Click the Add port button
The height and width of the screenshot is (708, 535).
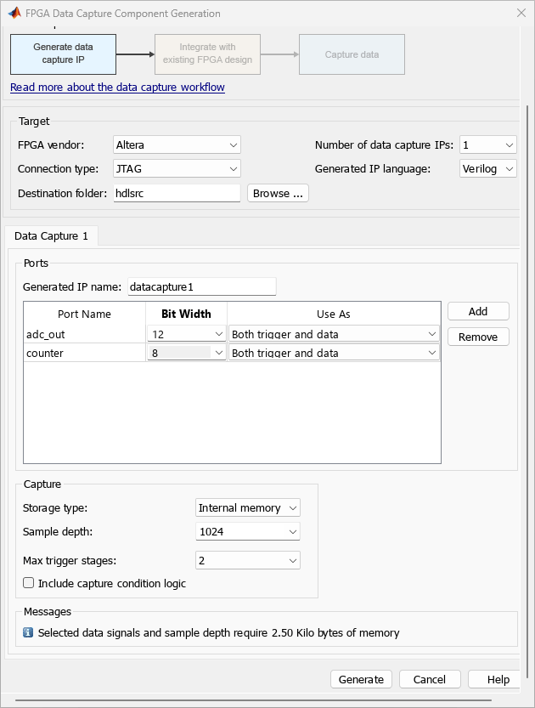pos(478,312)
